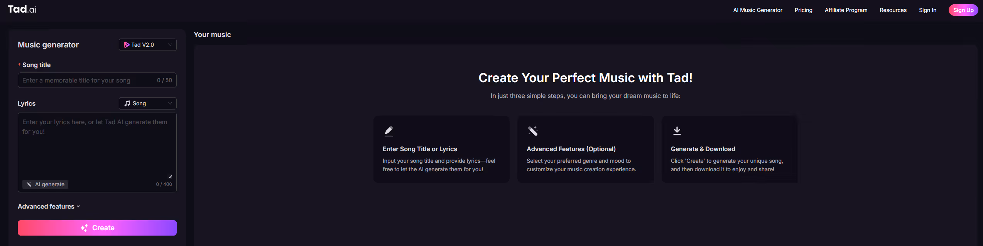Image resolution: width=983 pixels, height=246 pixels.
Task: Click the Create Your Perfect Music with Tad! headline
Action: (585, 78)
